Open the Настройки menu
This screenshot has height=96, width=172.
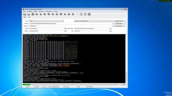tap(41, 11)
